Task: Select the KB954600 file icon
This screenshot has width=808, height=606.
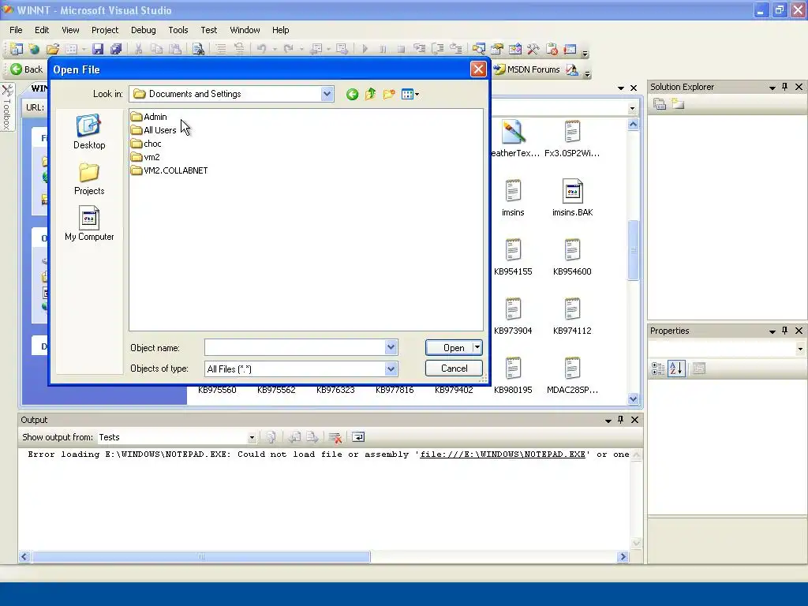Action: (572, 257)
